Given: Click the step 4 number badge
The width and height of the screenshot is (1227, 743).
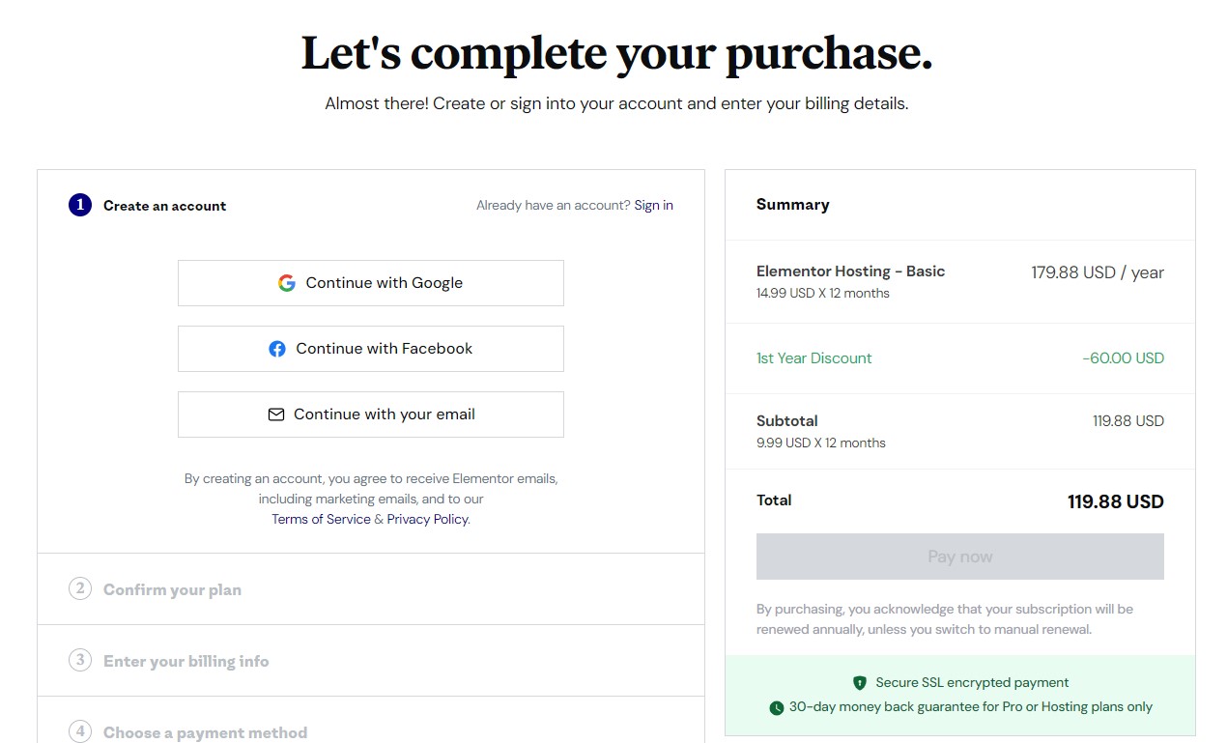Looking at the screenshot, I should click(x=80, y=731).
